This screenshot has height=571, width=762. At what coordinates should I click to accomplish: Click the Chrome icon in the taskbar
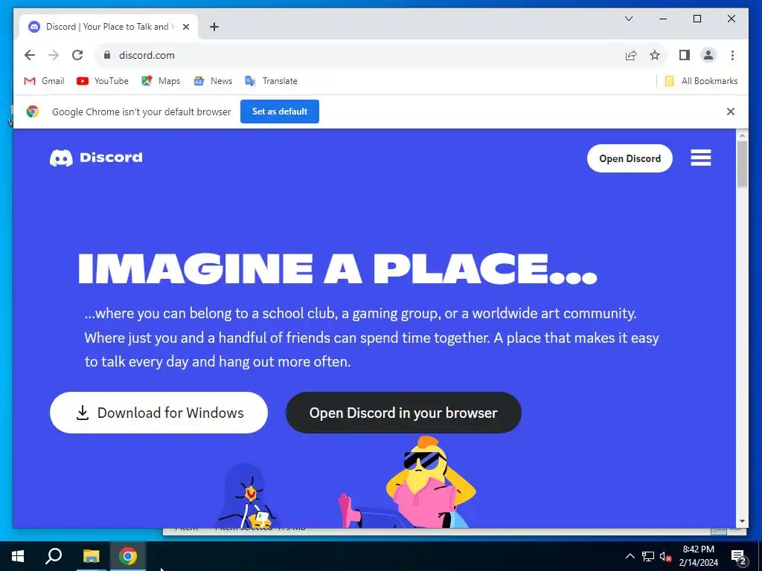pyautogui.click(x=128, y=556)
